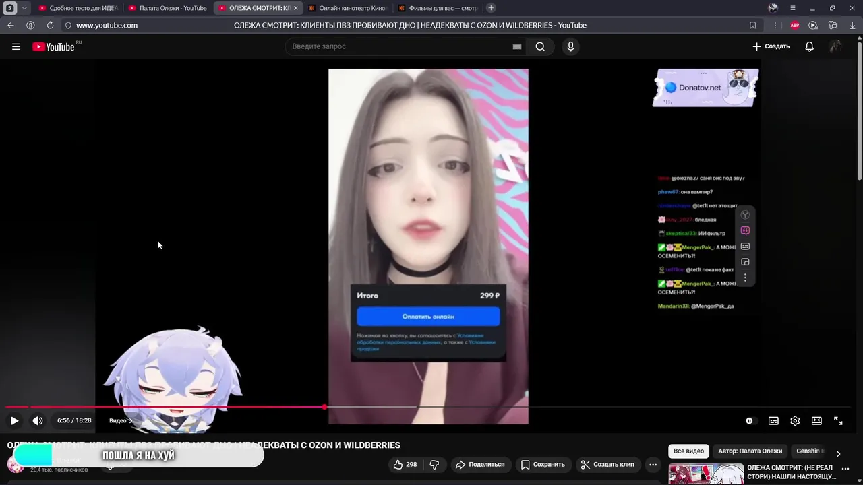Image resolution: width=863 pixels, height=485 pixels.
Task: Open the ABP adblock extension
Action: (794, 25)
